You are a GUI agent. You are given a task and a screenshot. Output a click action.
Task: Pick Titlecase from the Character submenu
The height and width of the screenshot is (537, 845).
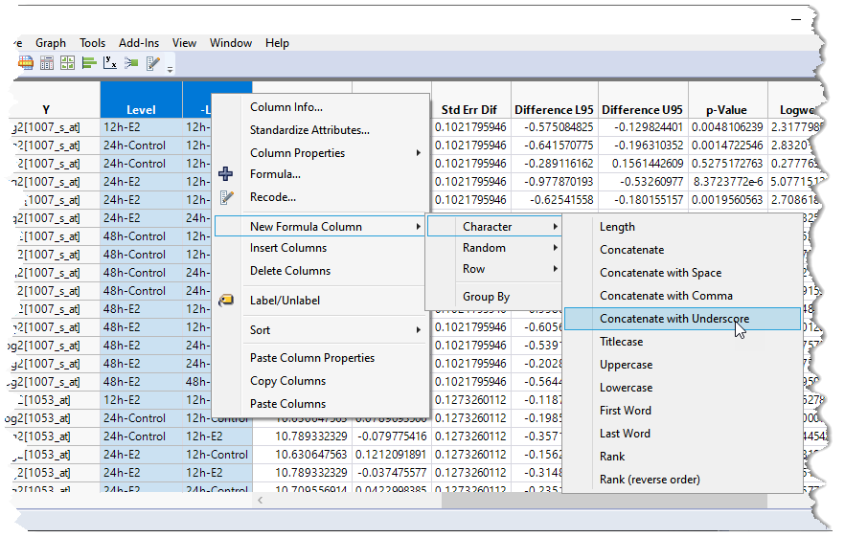[621, 342]
